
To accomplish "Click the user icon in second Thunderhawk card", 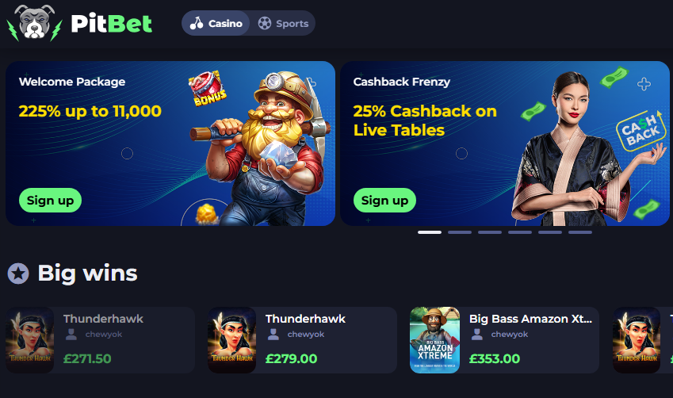I will [x=273, y=335].
